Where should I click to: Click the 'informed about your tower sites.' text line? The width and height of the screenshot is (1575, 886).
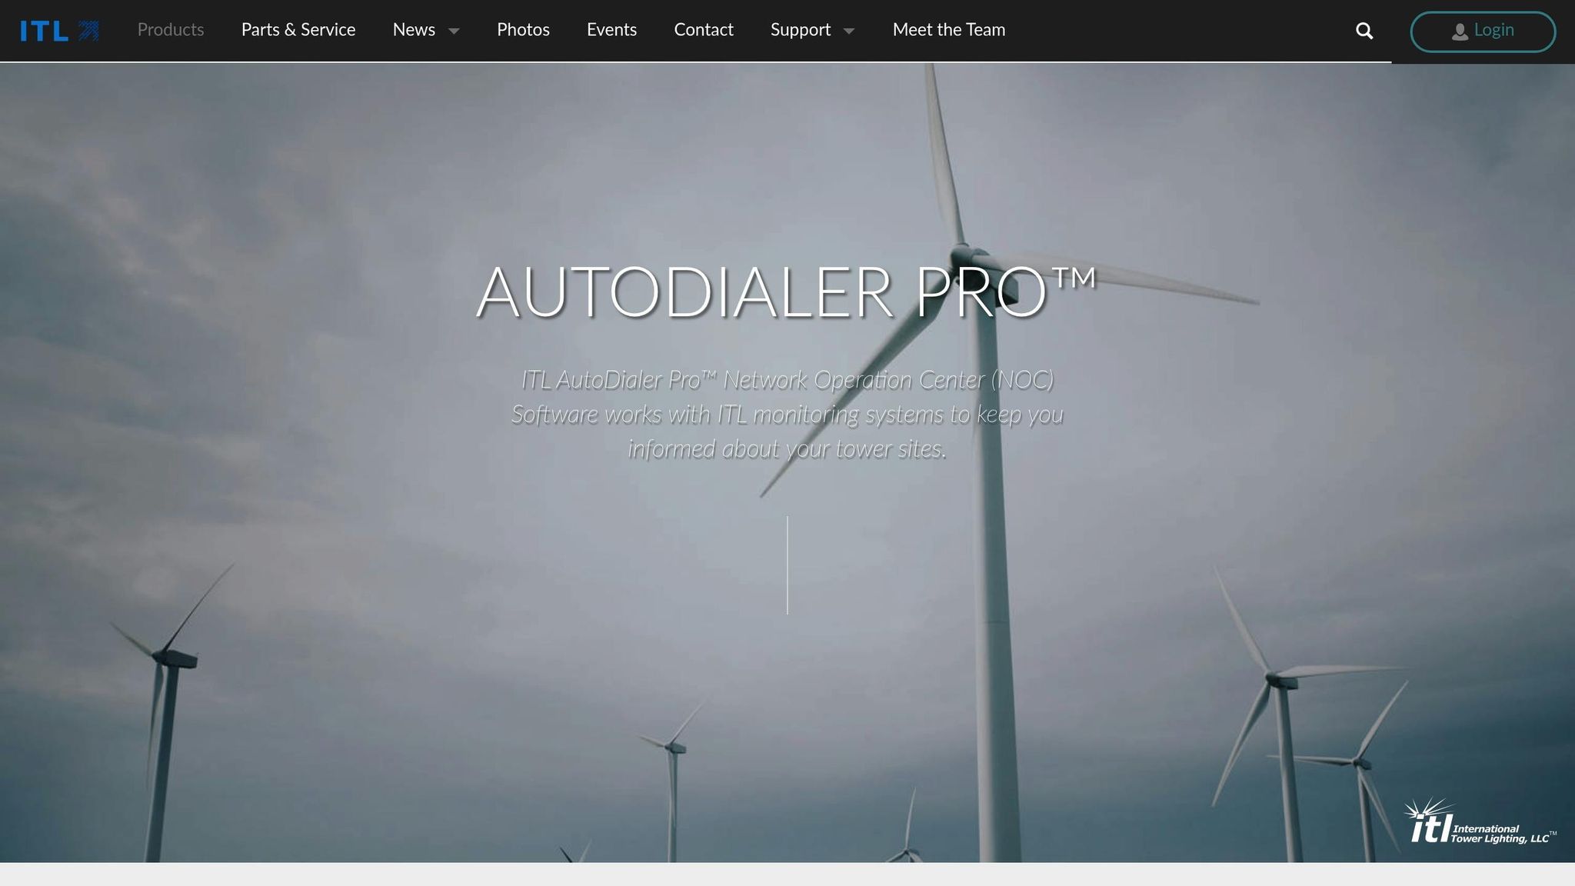click(787, 449)
